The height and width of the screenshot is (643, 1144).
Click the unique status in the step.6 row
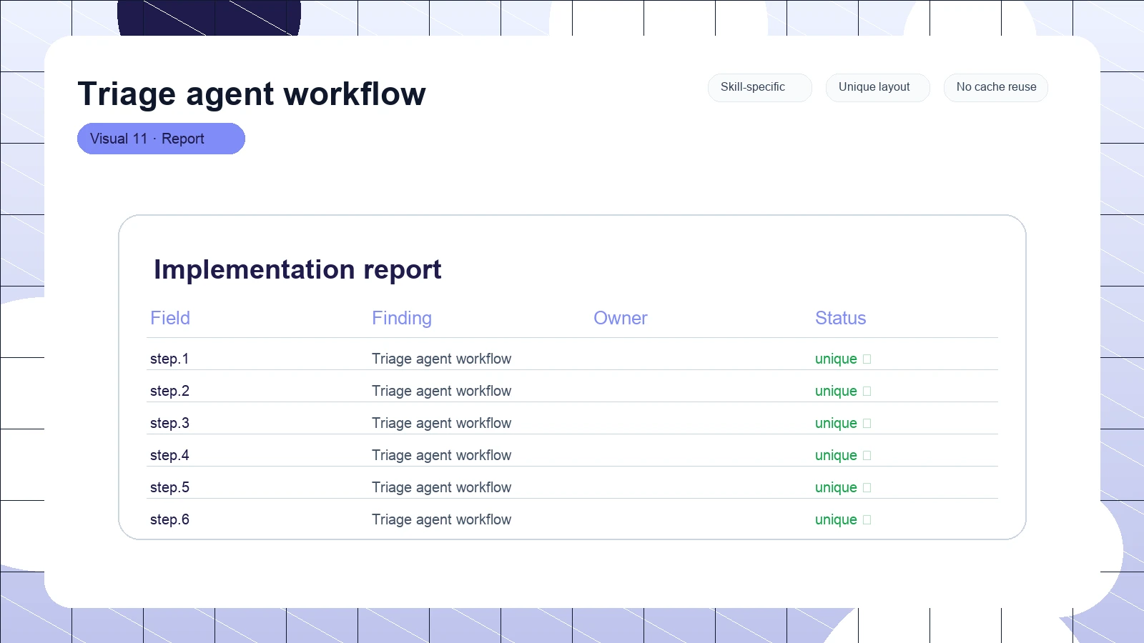click(x=836, y=519)
